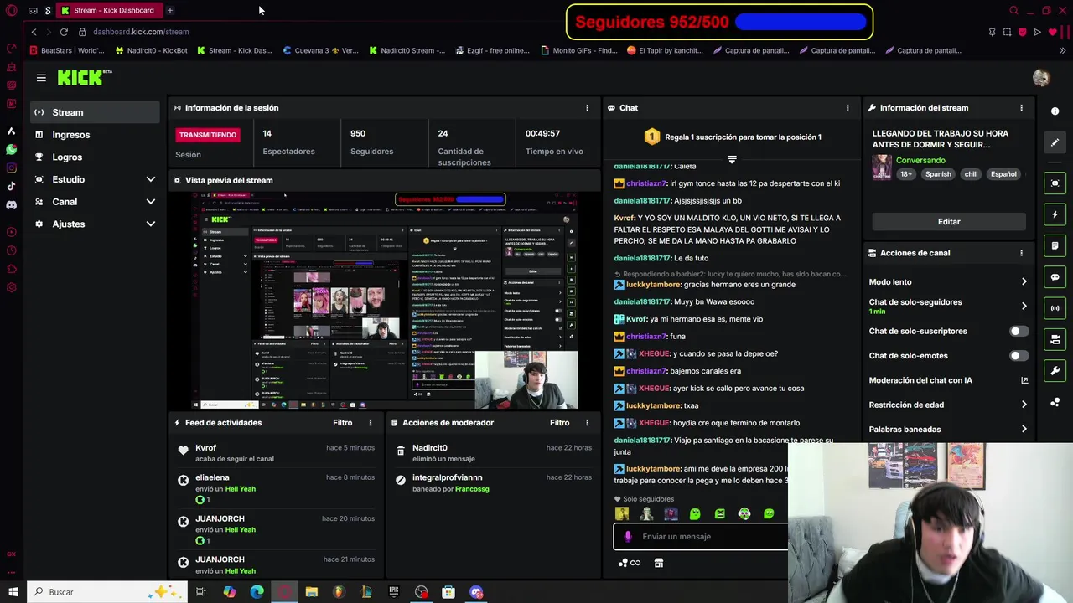Open the shop icon below the chat input
This screenshot has height=603, width=1073.
point(659,563)
